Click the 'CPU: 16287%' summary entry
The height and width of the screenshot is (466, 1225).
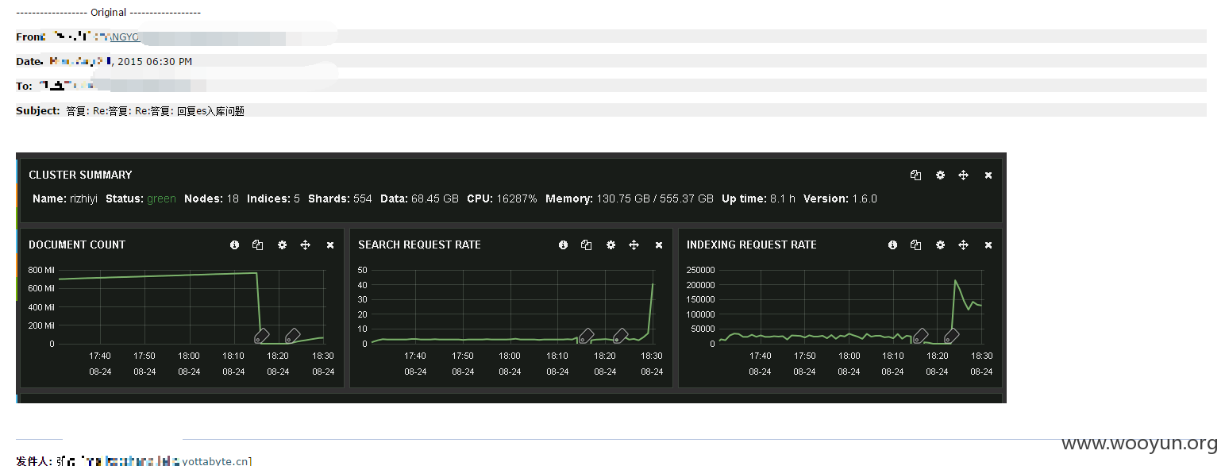tap(502, 198)
